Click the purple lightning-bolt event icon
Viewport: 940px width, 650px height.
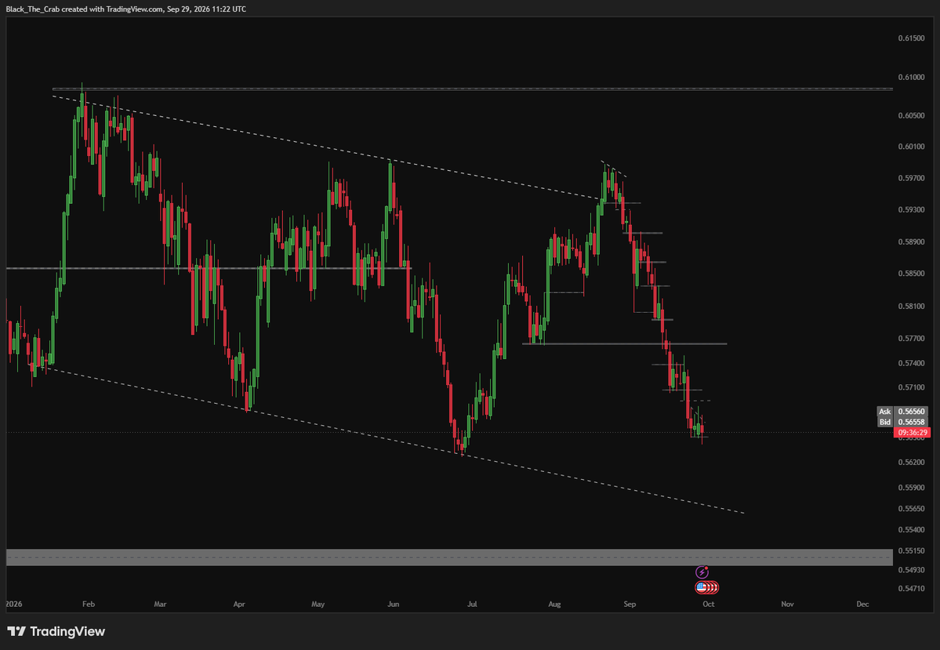(702, 572)
